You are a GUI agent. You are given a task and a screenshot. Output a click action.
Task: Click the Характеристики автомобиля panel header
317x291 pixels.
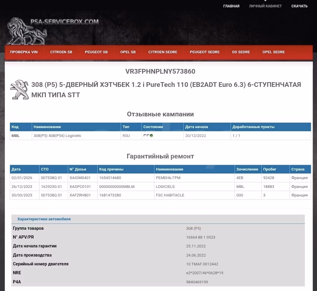[158, 219]
